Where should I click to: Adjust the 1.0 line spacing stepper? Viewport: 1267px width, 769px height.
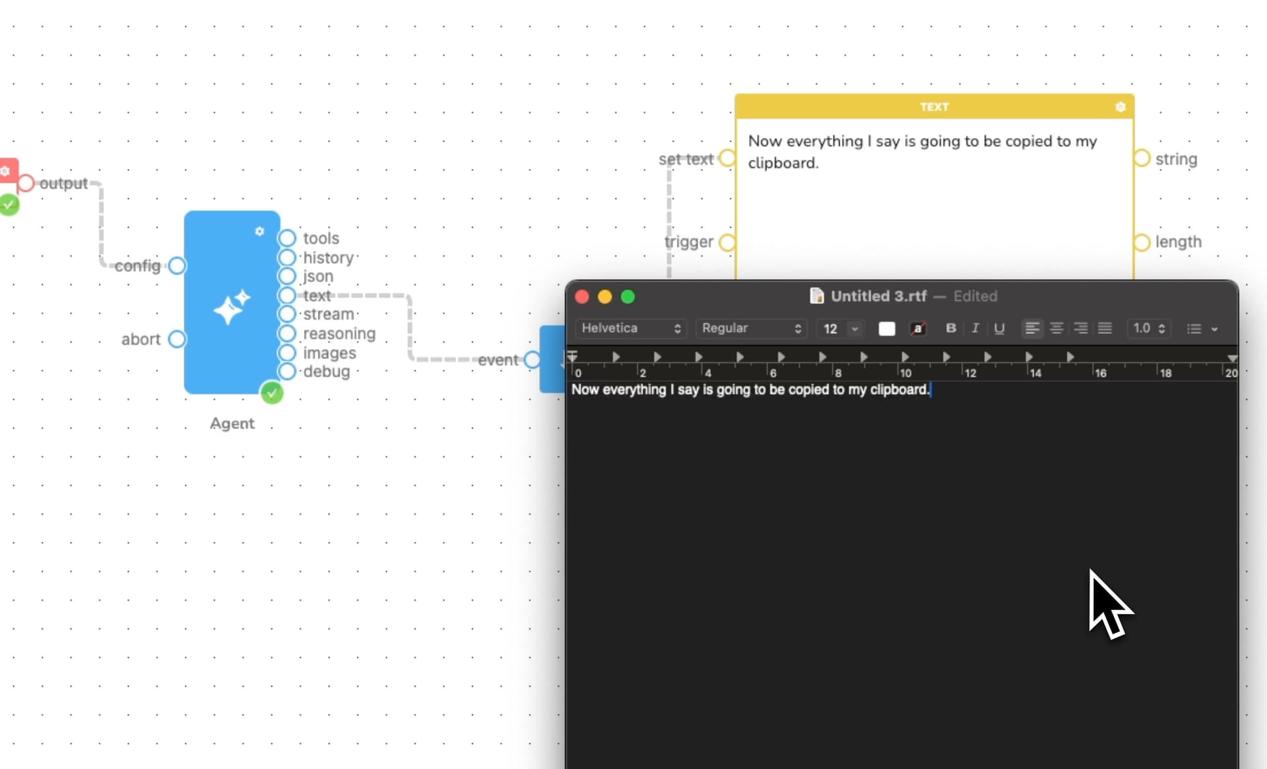coord(1161,328)
